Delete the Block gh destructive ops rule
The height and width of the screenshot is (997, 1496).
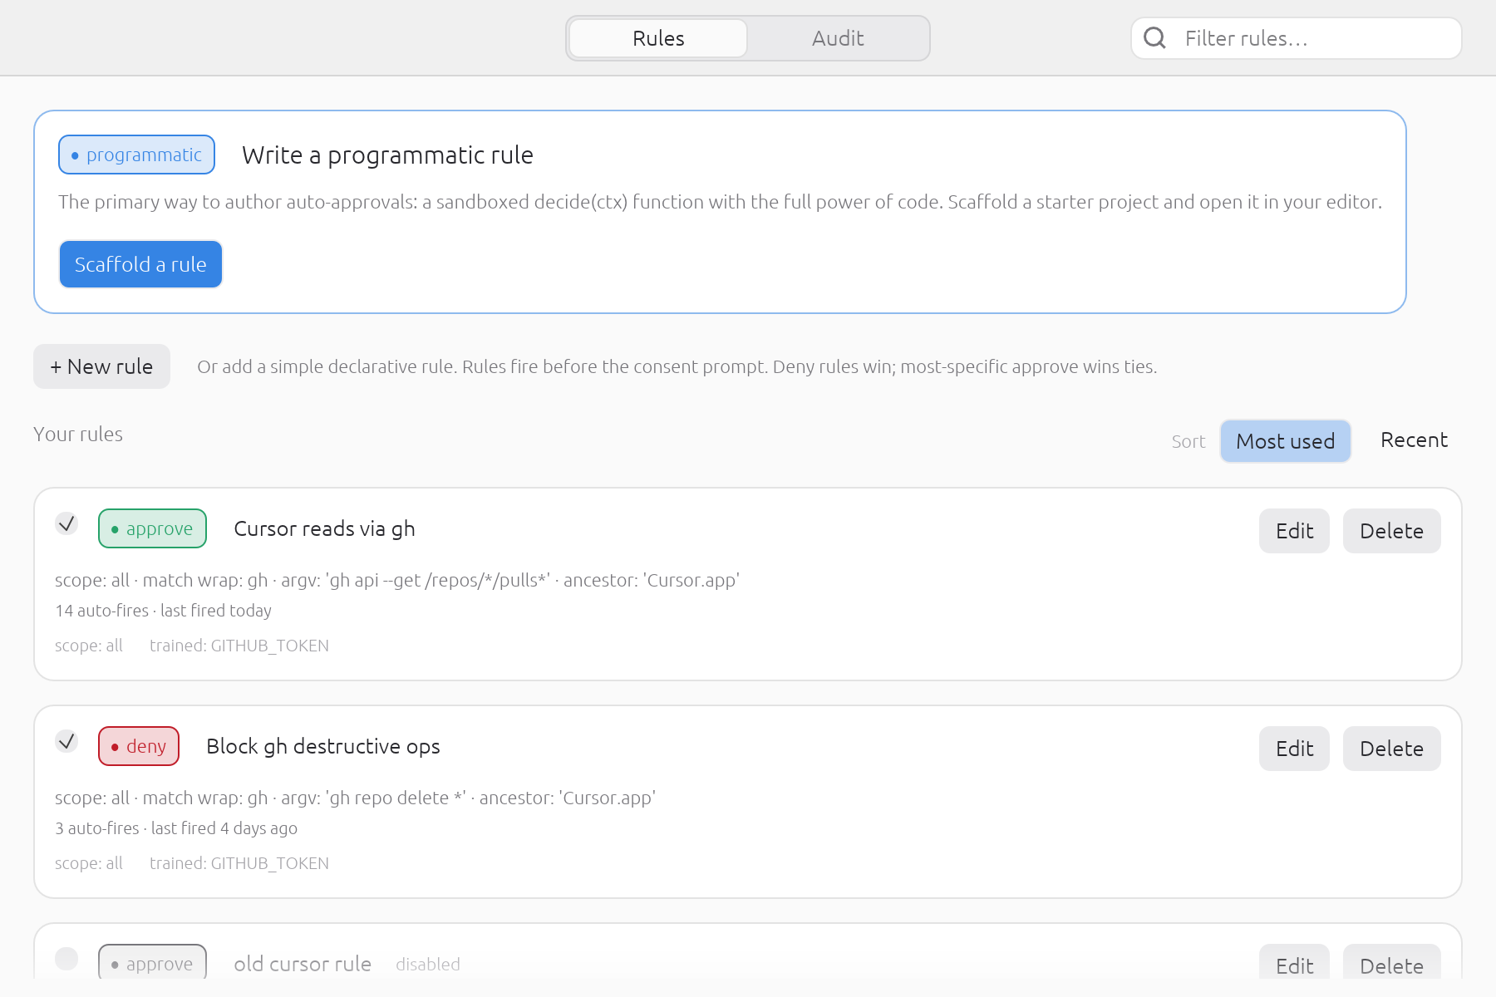coord(1391,749)
